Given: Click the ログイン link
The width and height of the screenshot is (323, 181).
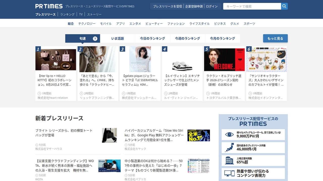Looking at the screenshot, I should 212,6.
